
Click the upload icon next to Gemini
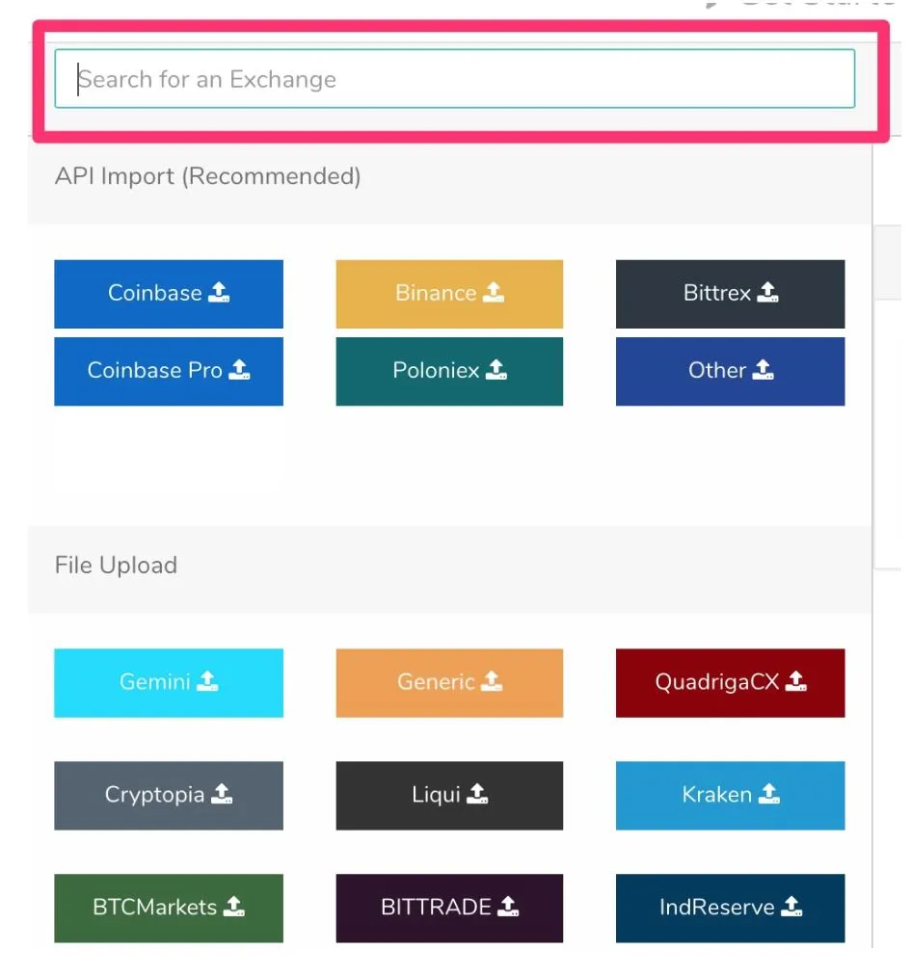[x=207, y=682]
